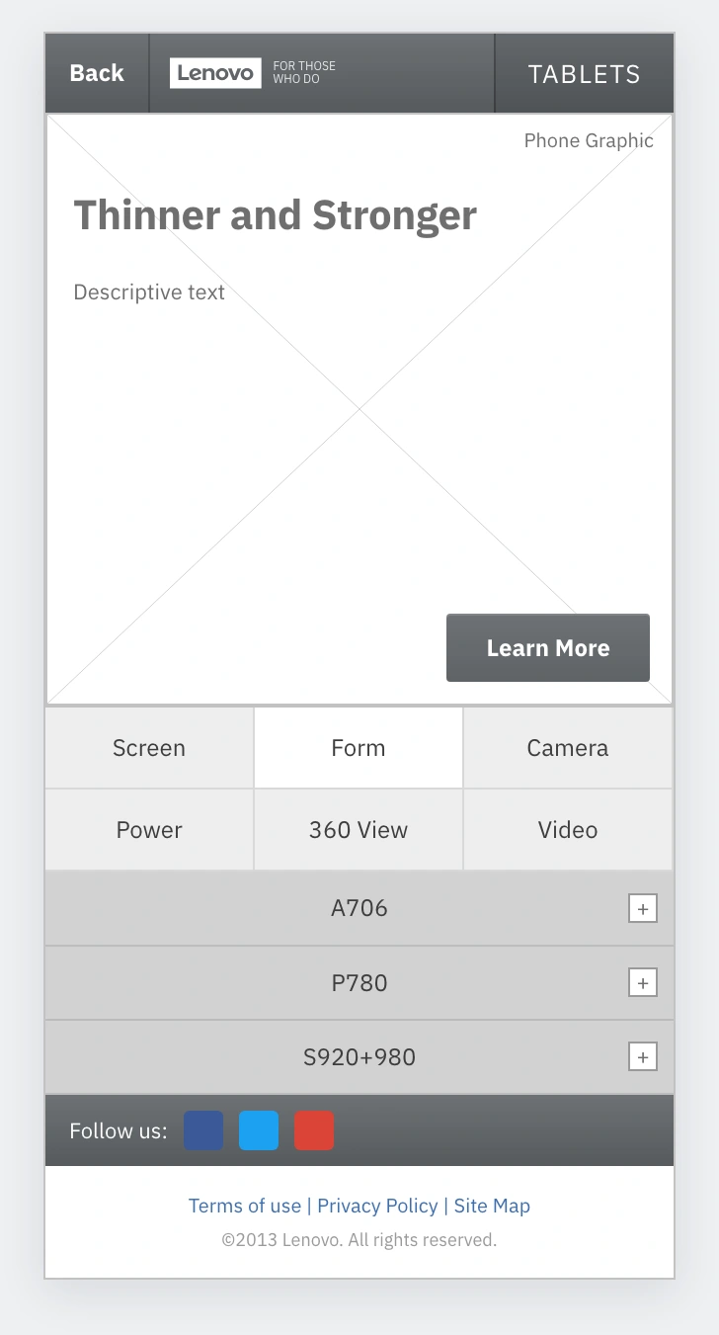Open the 360 View tab
Image resolution: width=719 pixels, height=1335 pixels.
click(359, 830)
